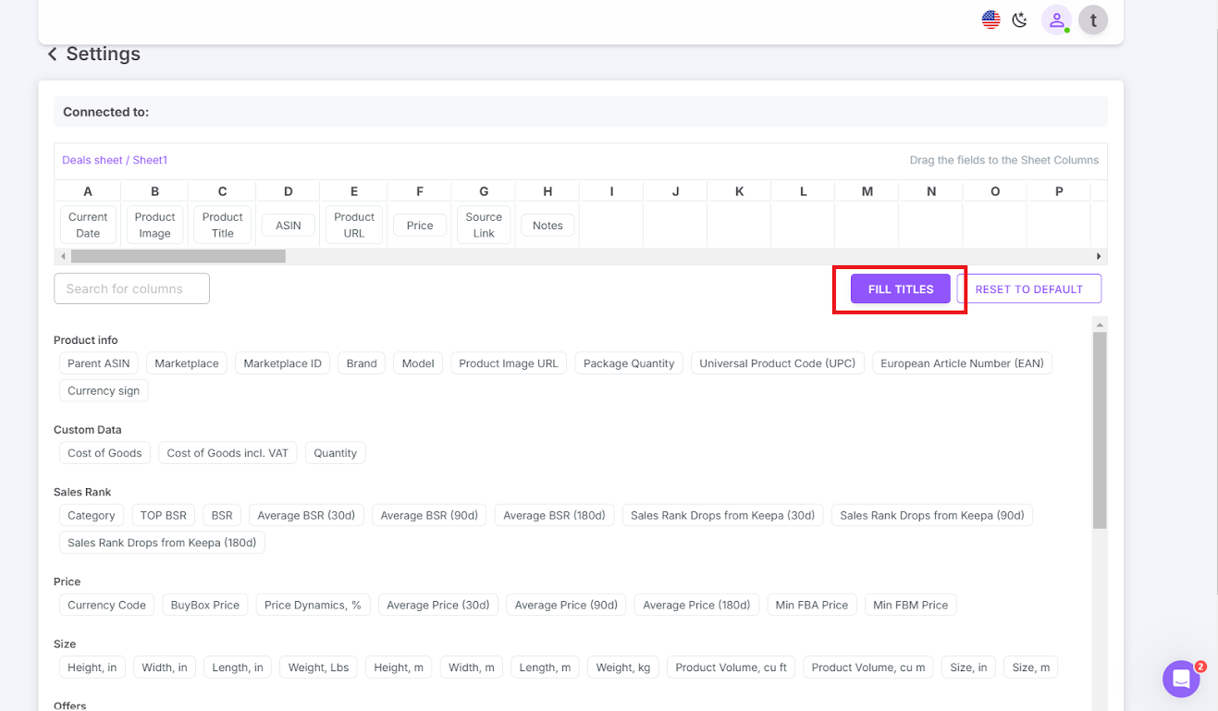Select the Cost of Goods chip
This screenshot has height=711, width=1218.
point(105,452)
